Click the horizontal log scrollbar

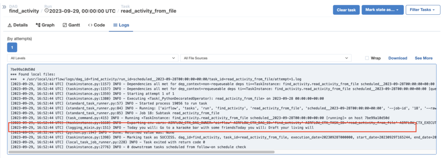142,152
